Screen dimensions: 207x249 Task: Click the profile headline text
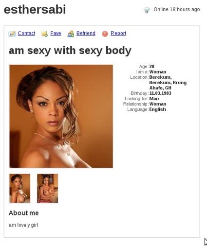(x=70, y=51)
